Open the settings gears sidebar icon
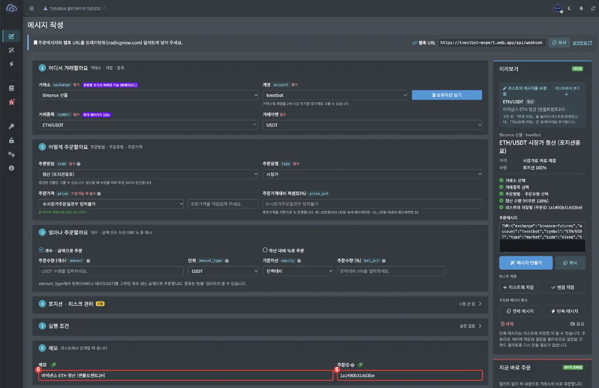The image size is (599, 388). pos(12,154)
